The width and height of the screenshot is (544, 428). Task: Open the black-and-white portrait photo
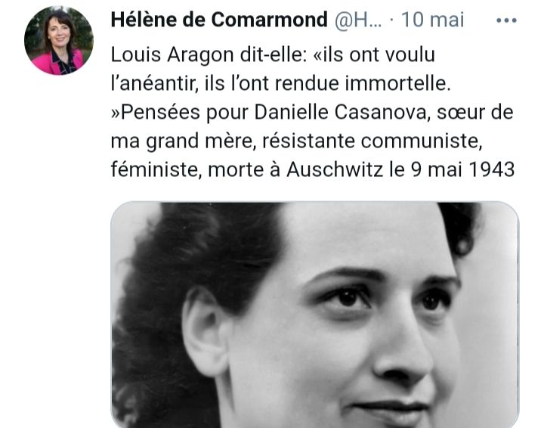[315, 315]
